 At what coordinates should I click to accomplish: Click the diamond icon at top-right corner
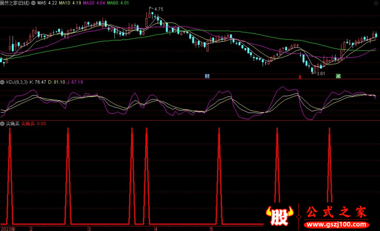point(376,3)
